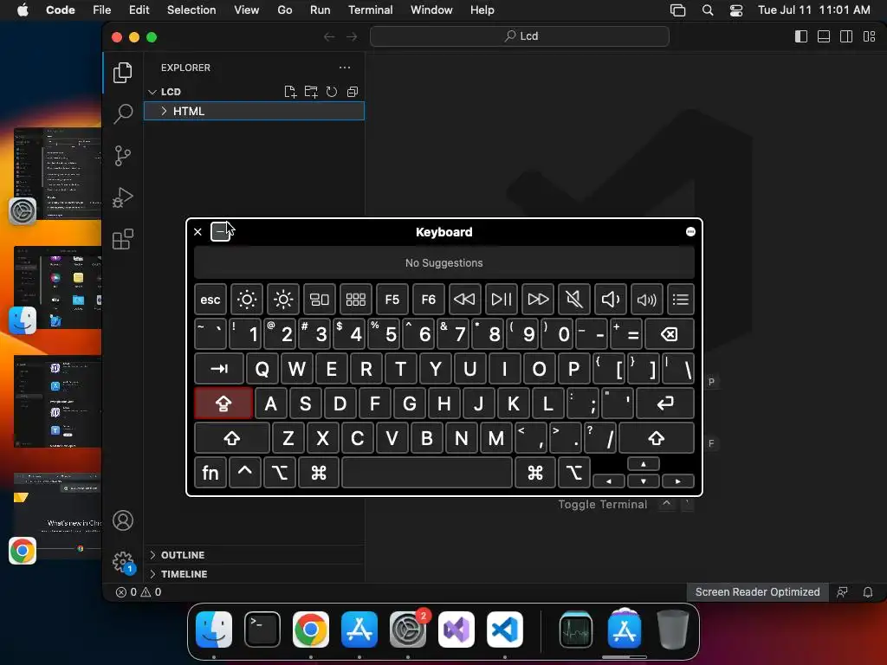Create a new folder in LCD
887x665 pixels.
pos(311,92)
